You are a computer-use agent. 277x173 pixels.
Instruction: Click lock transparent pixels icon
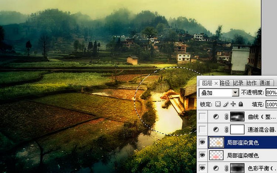point(218,105)
